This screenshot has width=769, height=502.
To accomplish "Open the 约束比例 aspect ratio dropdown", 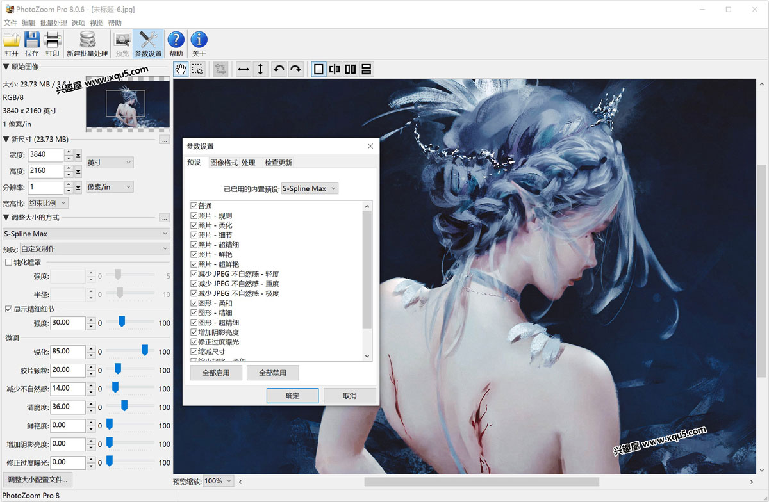I will pyautogui.click(x=48, y=202).
